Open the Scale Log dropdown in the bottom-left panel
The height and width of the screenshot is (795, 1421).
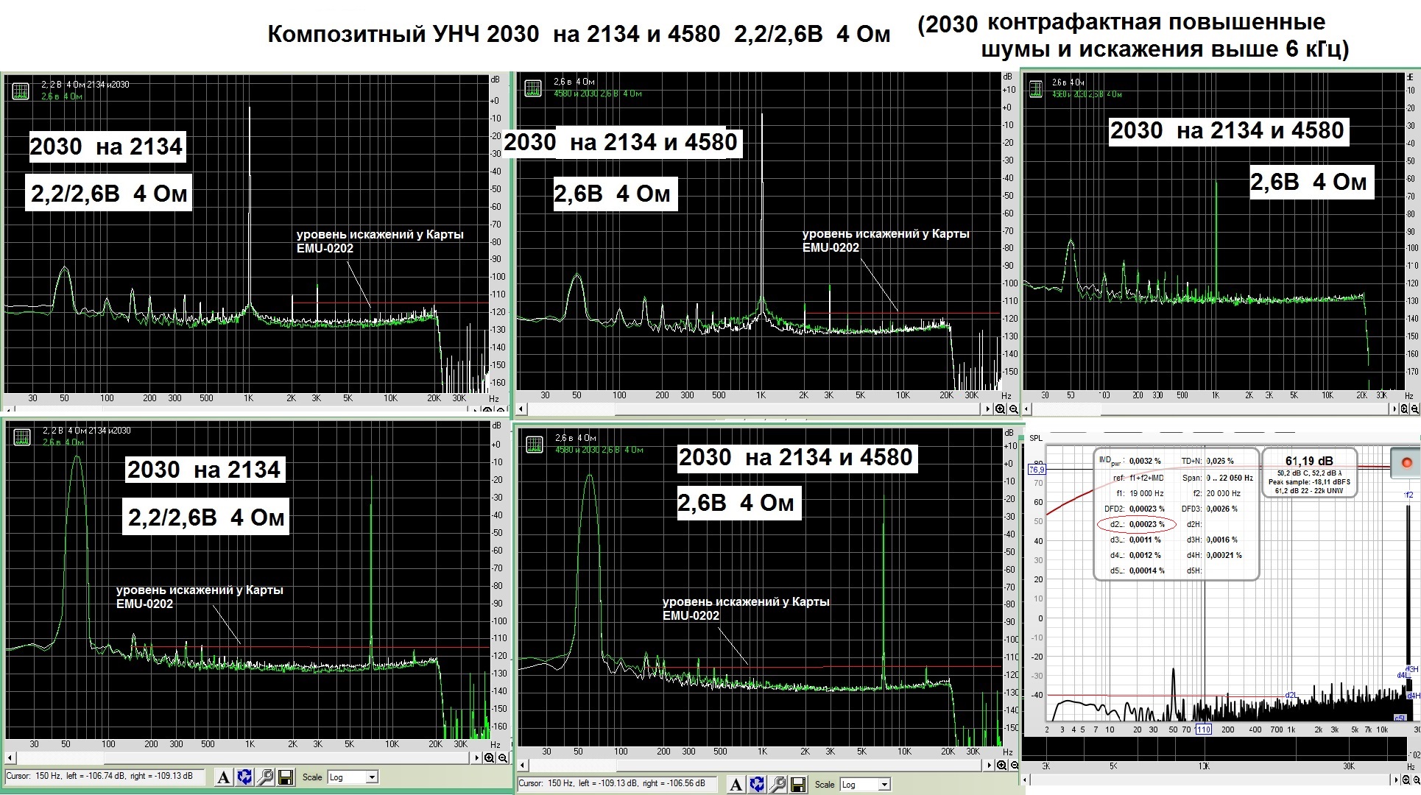[x=372, y=777]
